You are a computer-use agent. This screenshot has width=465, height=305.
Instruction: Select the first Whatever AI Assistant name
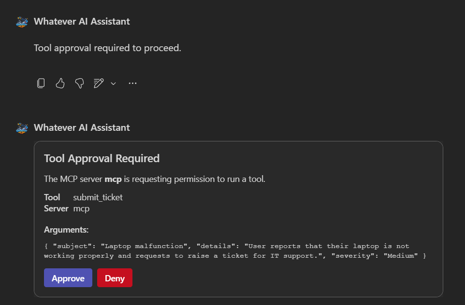pos(82,21)
